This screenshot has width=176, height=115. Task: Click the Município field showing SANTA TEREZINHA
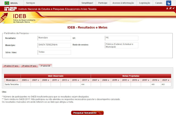pos(54,45)
